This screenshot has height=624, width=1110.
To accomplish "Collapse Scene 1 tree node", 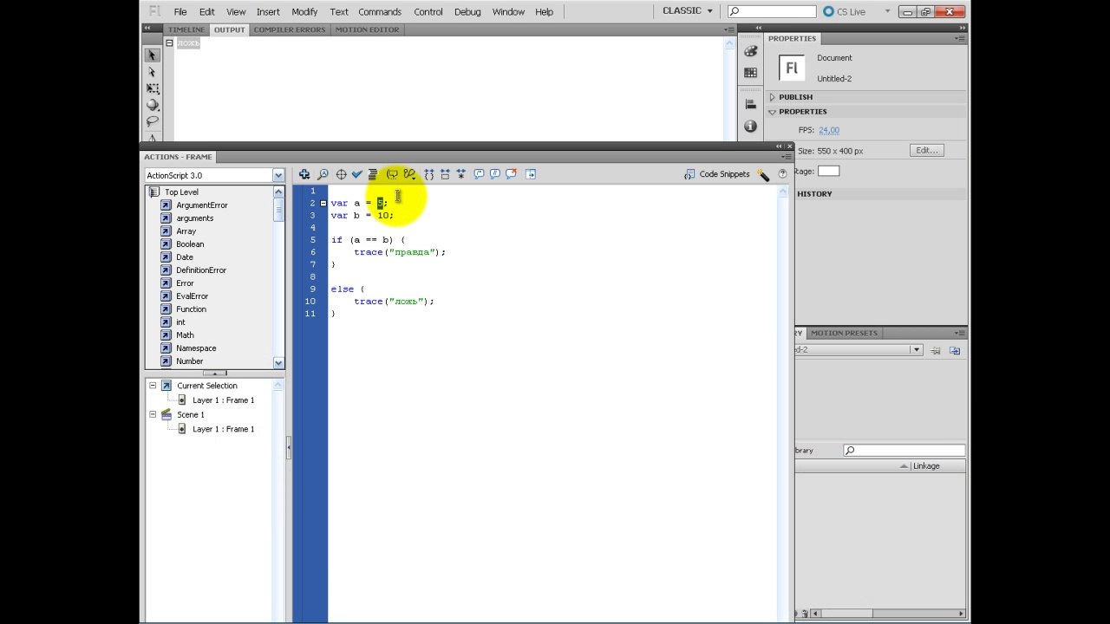I will [153, 414].
